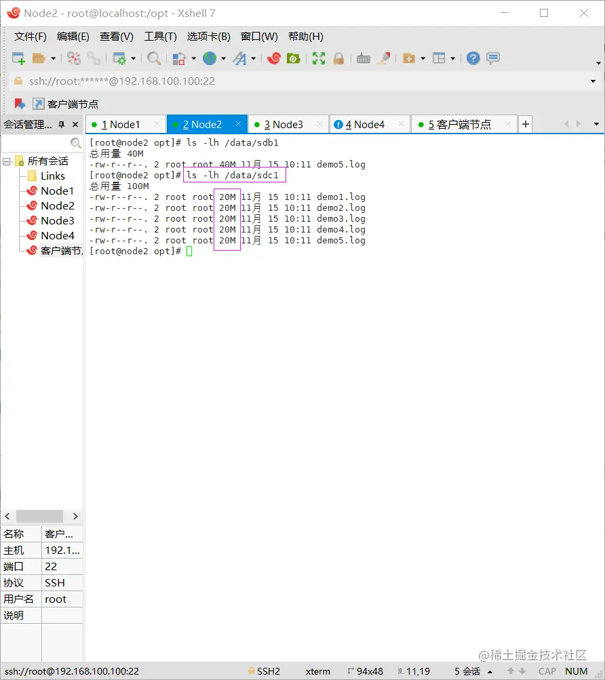Image resolution: width=605 pixels, height=680 pixels.
Task: Expand the Open session folder dropdown arrow
Action: [x=53, y=58]
